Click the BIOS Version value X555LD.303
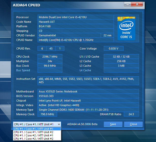Screen dimensions: 156x142 pyautogui.click(x=88, y=96)
